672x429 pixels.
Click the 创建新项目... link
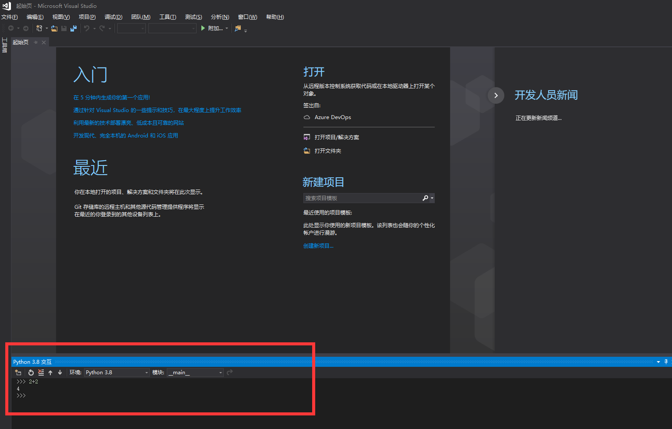click(x=318, y=246)
